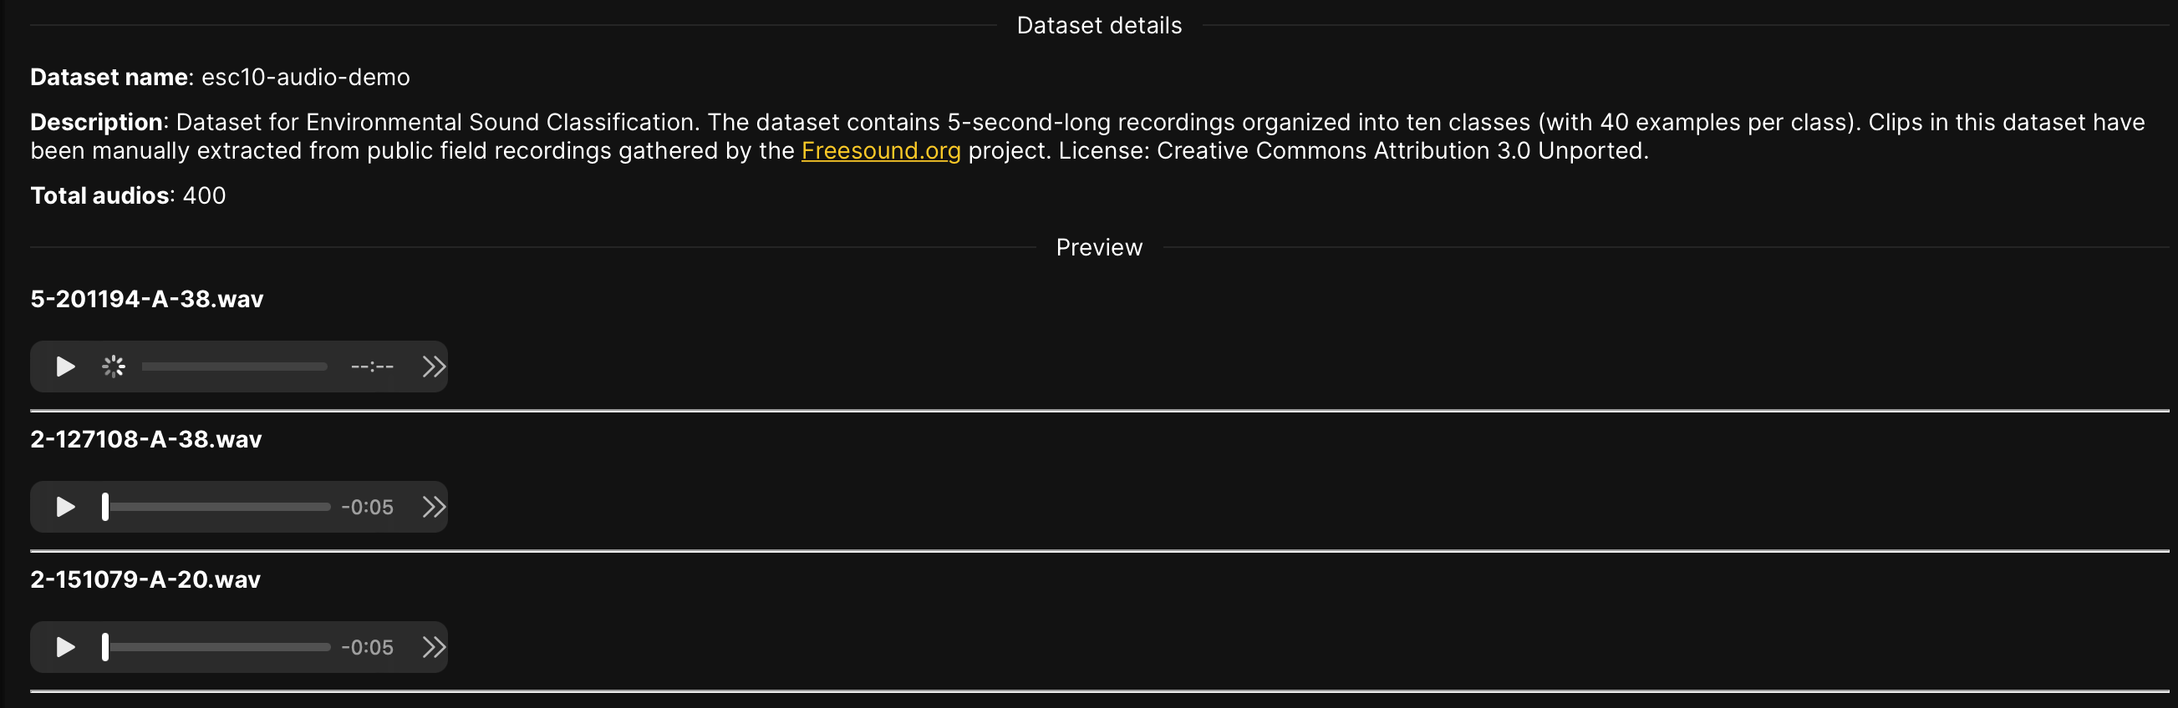Click the Preview section header
This screenshot has height=708, width=2178.
[1098, 246]
